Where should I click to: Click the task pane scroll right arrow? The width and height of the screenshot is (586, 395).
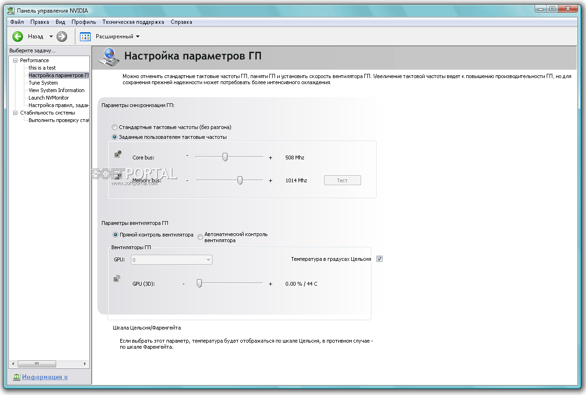pos(85,364)
